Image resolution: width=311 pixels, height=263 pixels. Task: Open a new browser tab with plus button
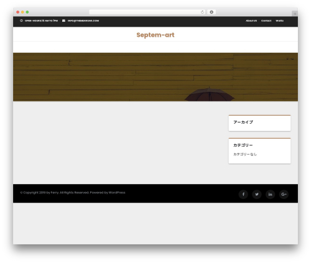coord(295,14)
